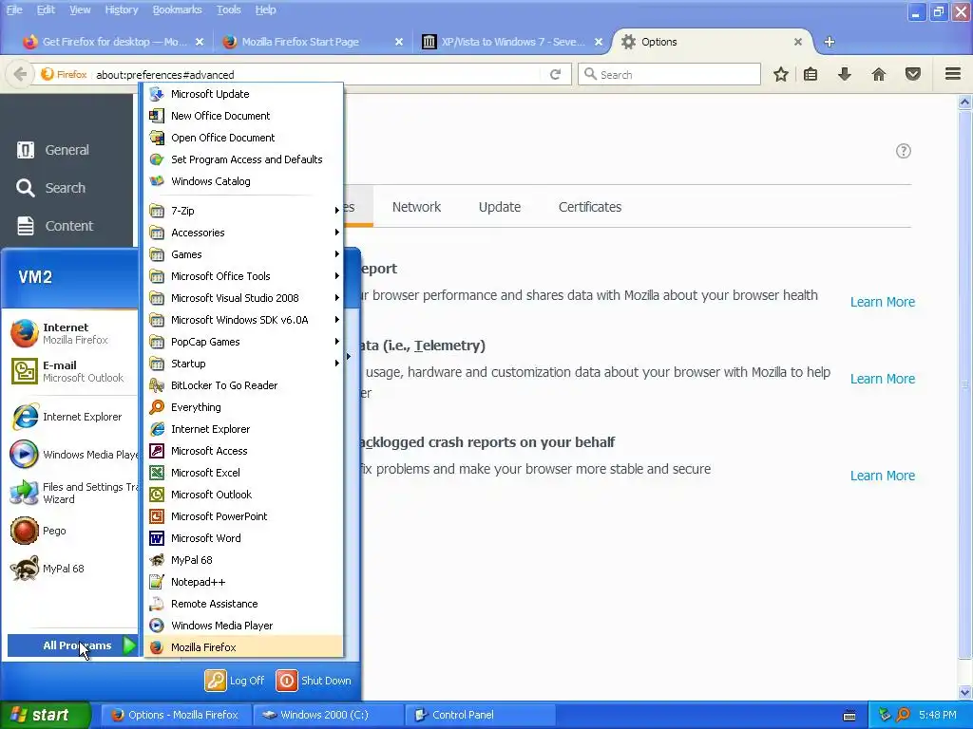Open the preferences help question-mark icon
Image resolution: width=973 pixels, height=729 pixels.
pyautogui.click(x=904, y=151)
